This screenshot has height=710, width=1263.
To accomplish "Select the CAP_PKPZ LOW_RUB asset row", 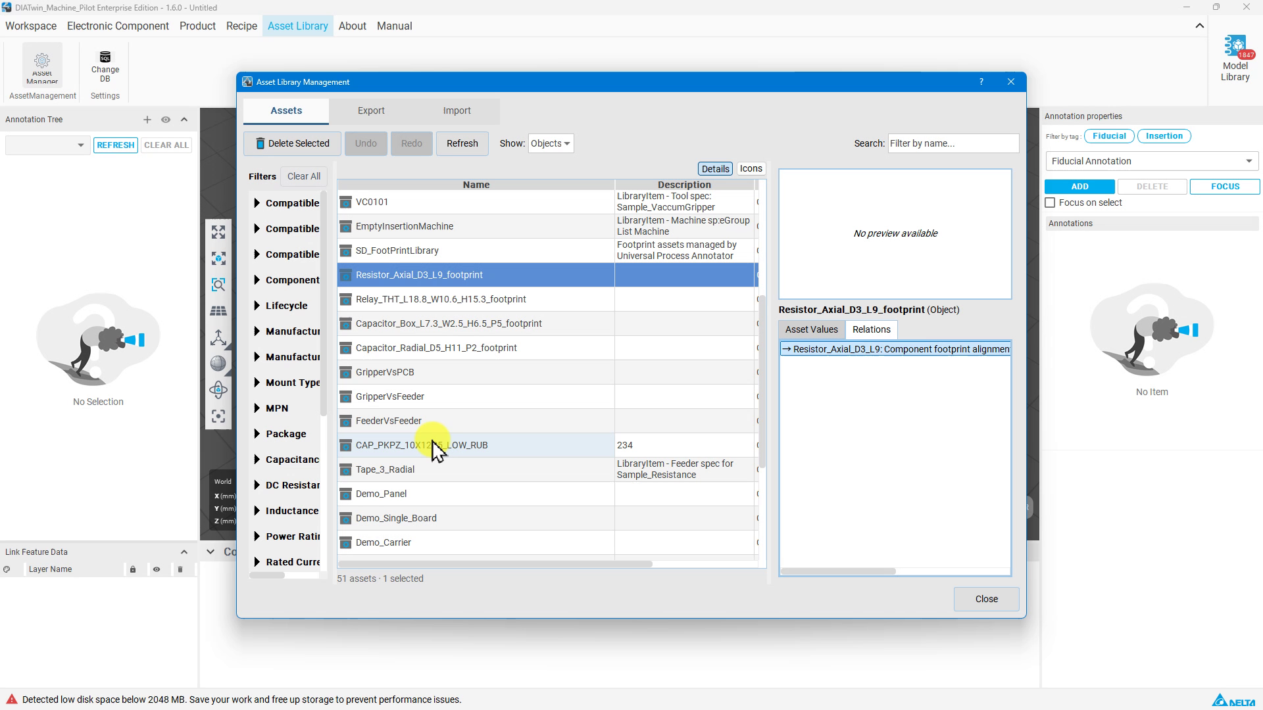I will point(547,445).
